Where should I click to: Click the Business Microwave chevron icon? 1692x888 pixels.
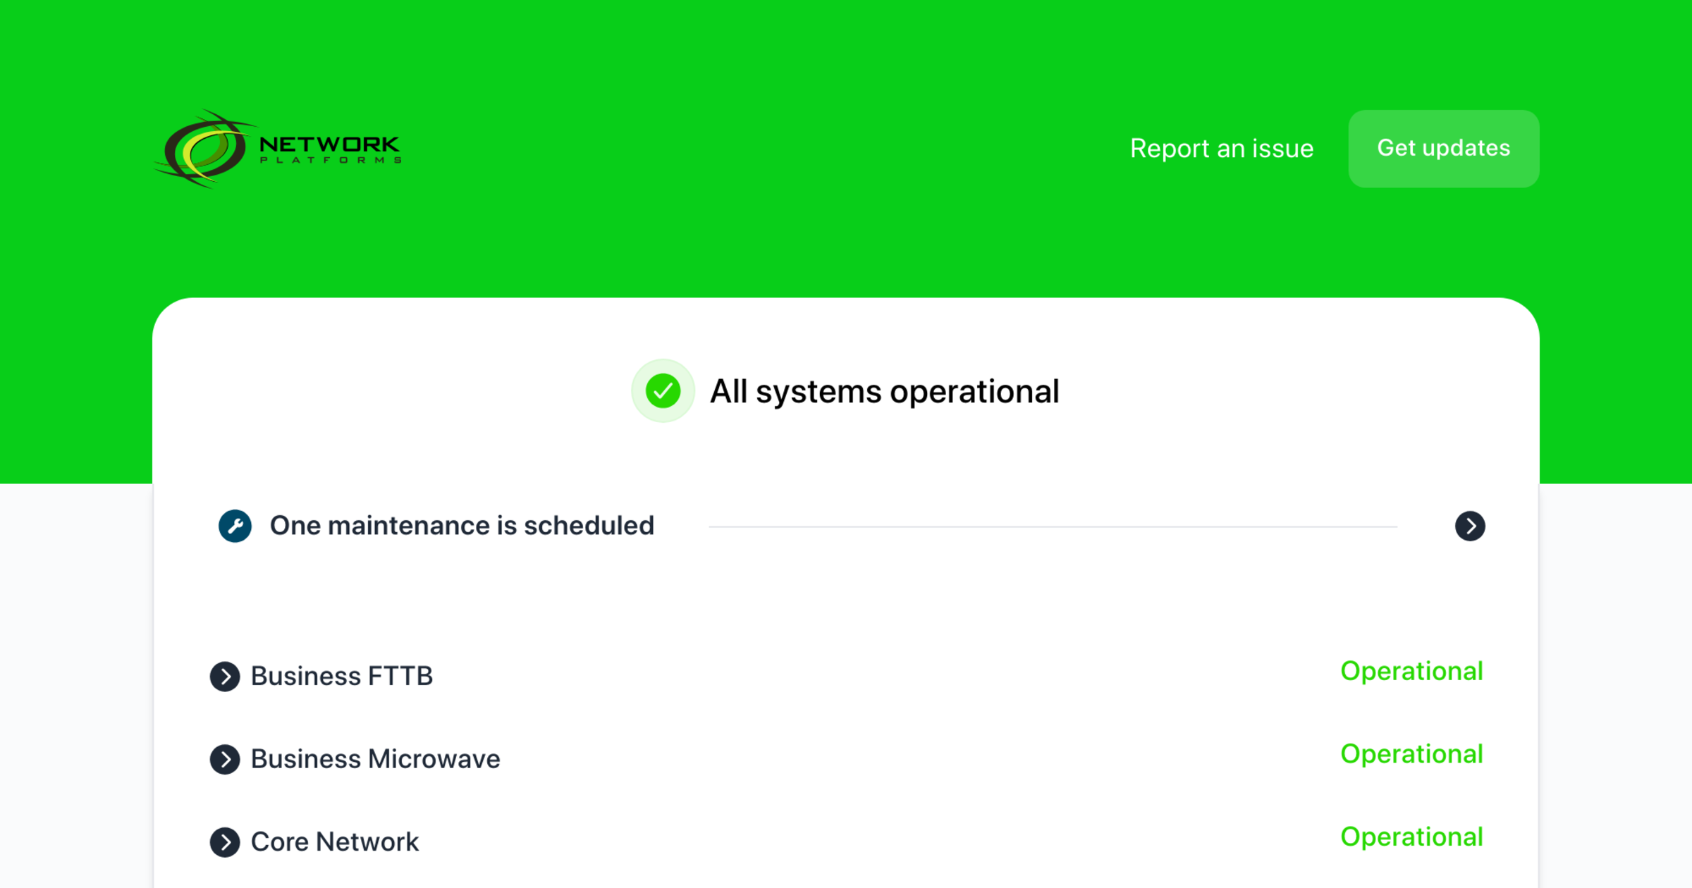(225, 760)
